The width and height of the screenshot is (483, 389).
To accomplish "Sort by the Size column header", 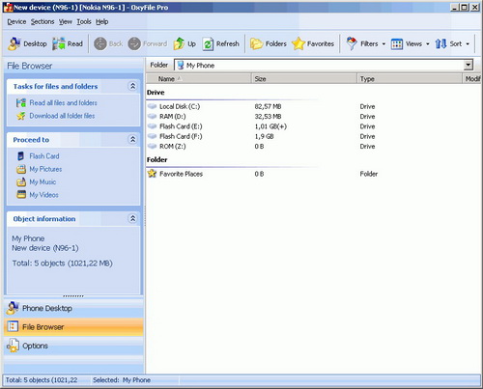I will pos(304,79).
